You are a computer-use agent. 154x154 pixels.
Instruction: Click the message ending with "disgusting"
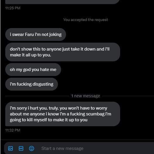point(32,84)
